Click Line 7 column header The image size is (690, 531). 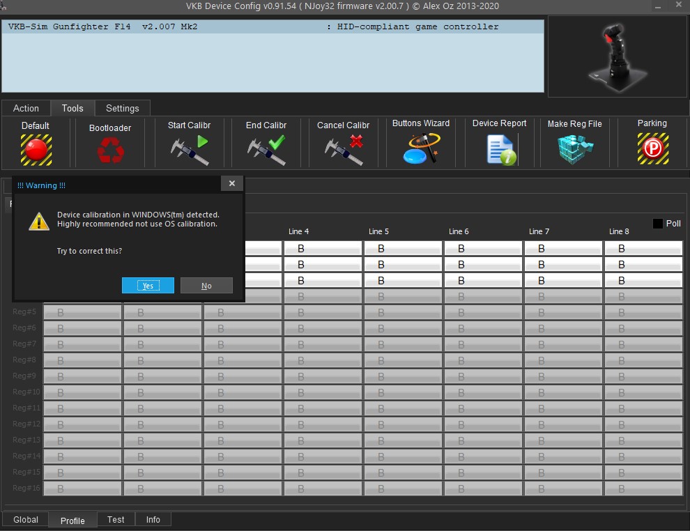(x=539, y=231)
